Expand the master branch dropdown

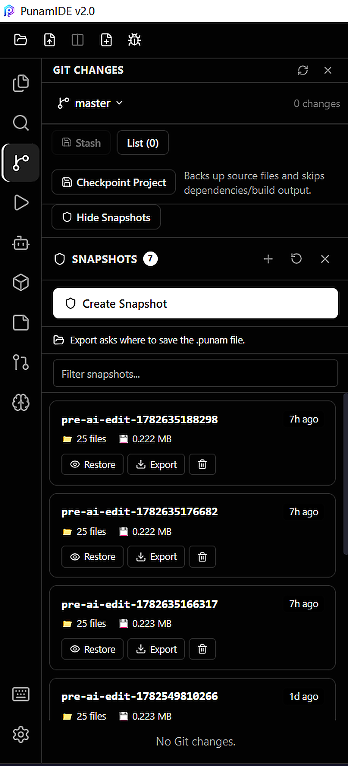coord(91,103)
